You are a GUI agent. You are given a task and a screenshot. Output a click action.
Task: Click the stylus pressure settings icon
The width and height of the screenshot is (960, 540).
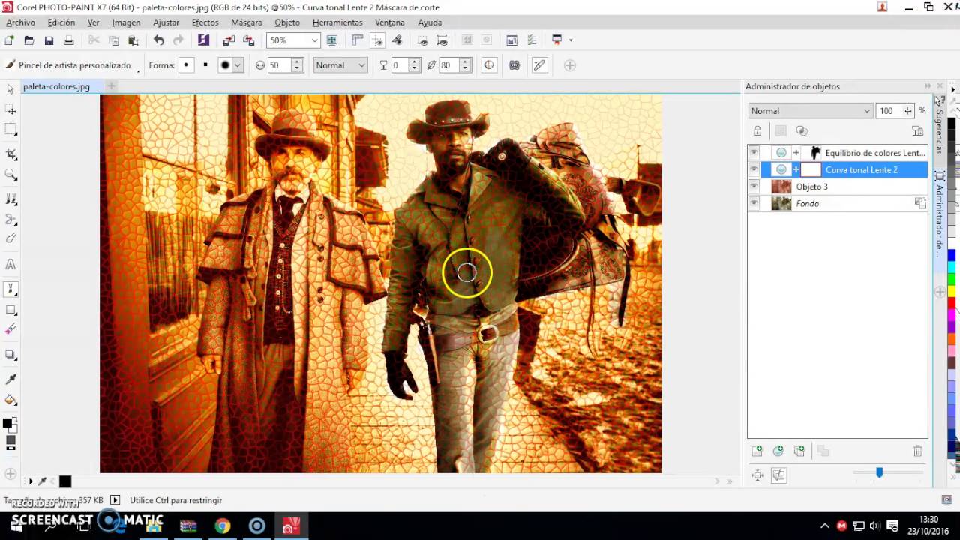[x=539, y=65]
